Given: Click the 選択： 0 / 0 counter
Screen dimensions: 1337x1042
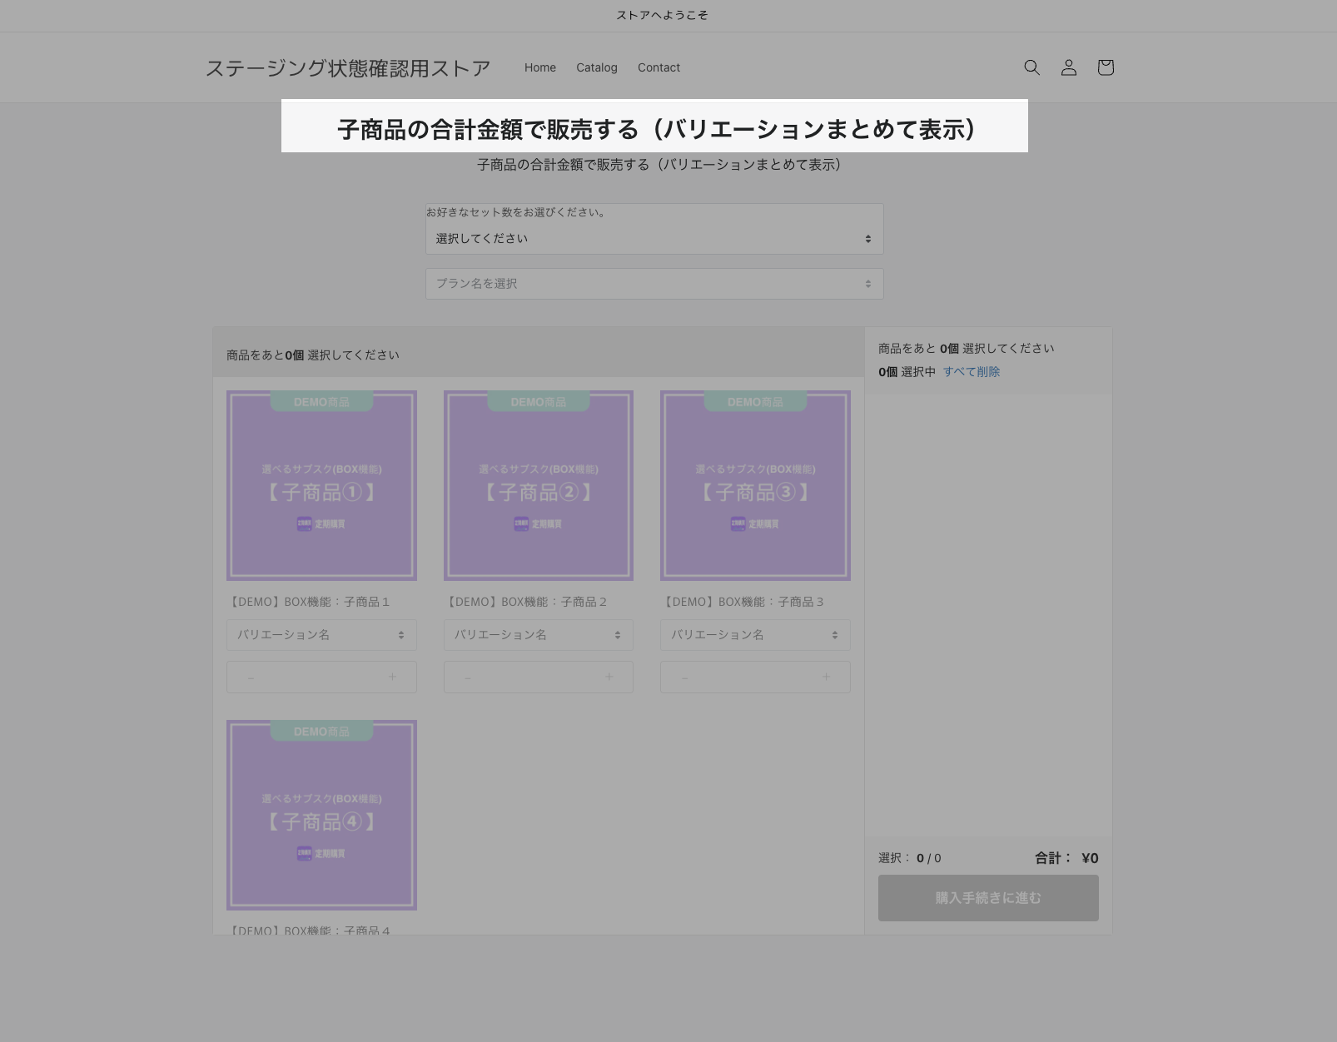Looking at the screenshot, I should click(x=910, y=858).
